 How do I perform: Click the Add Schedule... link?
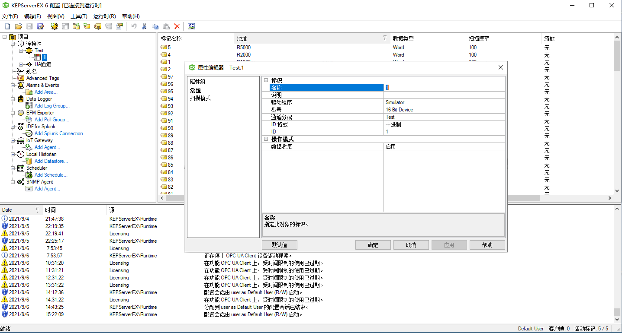[x=51, y=175]
